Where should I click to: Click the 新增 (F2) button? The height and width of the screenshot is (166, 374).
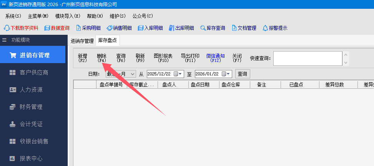[83, 58]
